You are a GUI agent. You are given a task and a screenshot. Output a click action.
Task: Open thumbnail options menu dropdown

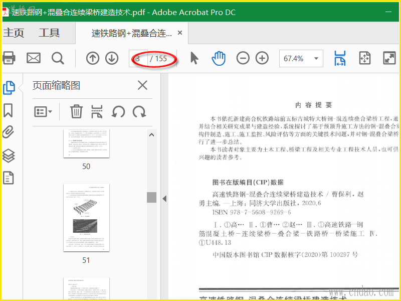[x=43, y=112]
